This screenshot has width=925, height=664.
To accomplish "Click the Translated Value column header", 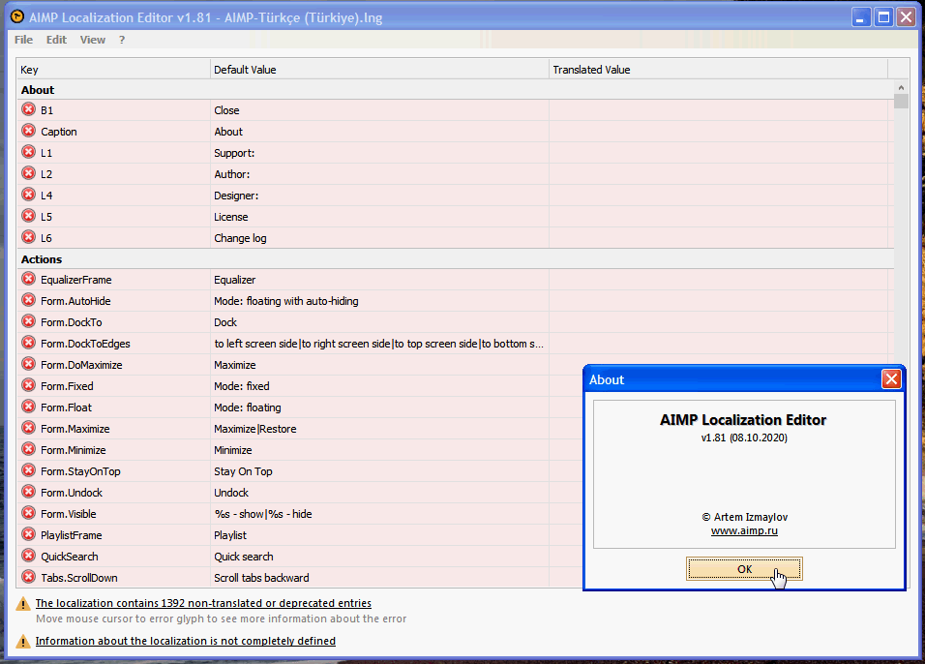I will [718, 70].
